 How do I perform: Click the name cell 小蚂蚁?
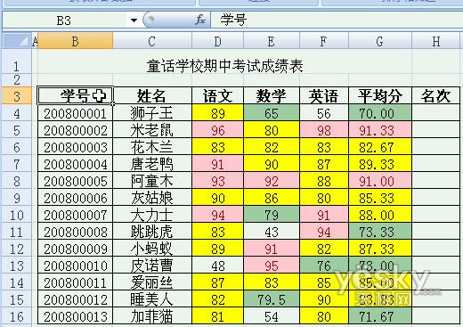152,249
